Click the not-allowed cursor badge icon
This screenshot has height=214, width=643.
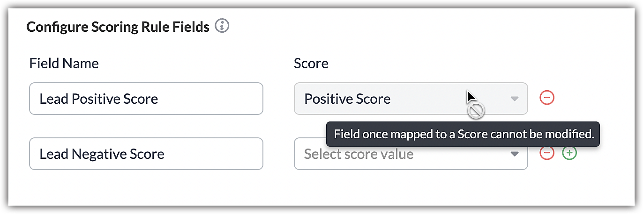click(477, 111)
